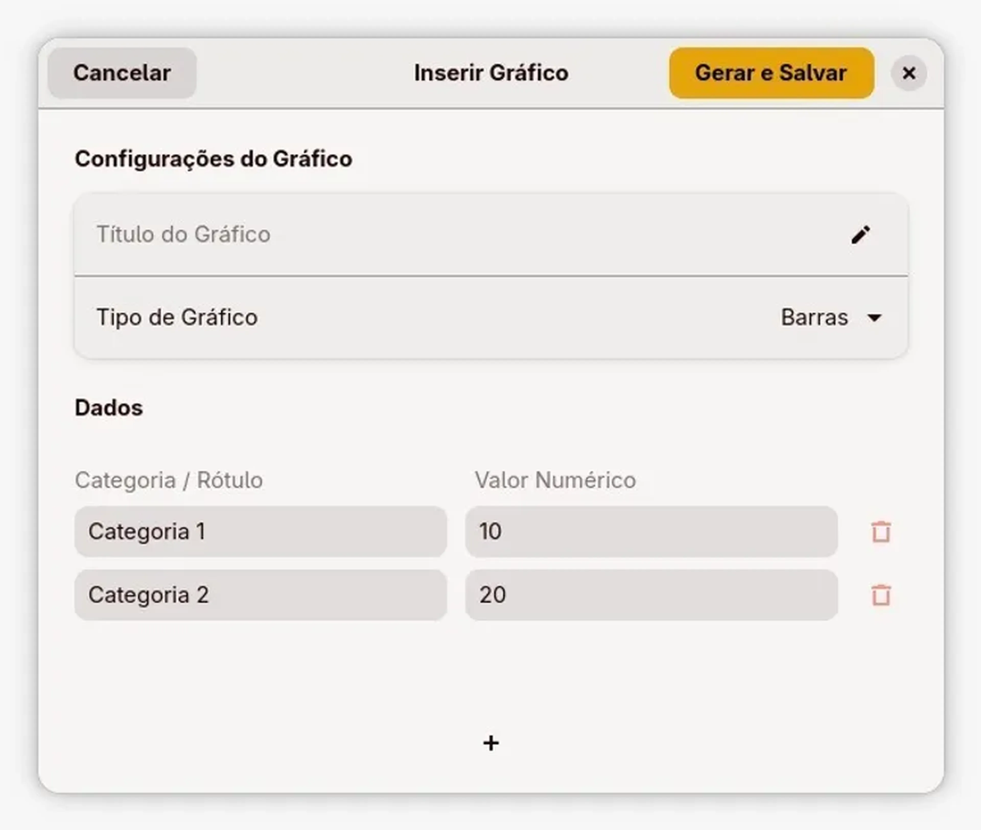
Task: Click the Dados section heading
Action: click(109, 408)
